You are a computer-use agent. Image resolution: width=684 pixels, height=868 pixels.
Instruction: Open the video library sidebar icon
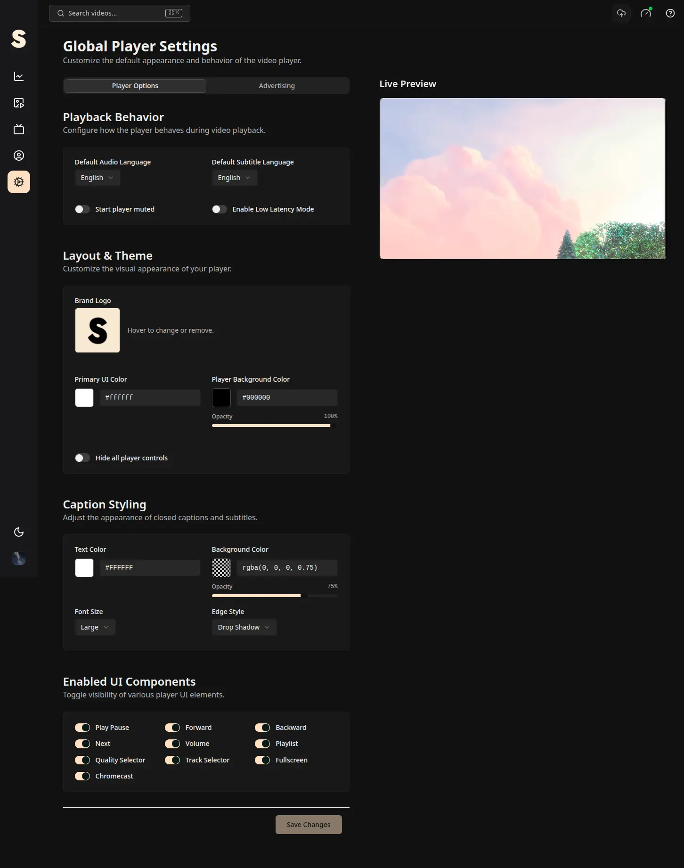pos(19,103)
